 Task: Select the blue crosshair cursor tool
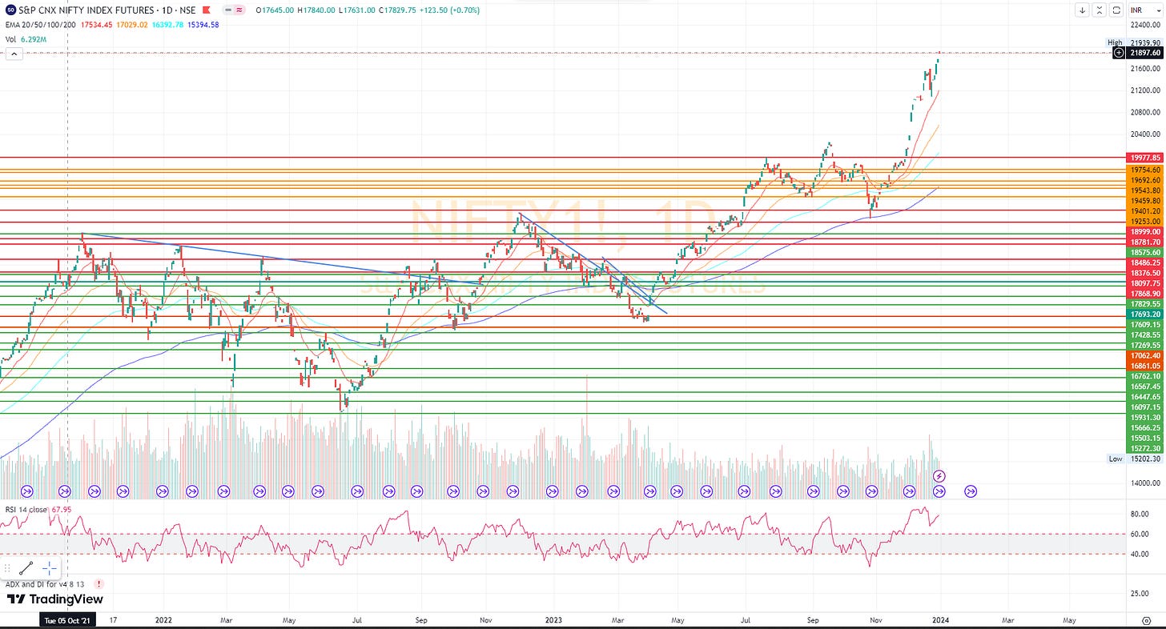pos(49,569)
